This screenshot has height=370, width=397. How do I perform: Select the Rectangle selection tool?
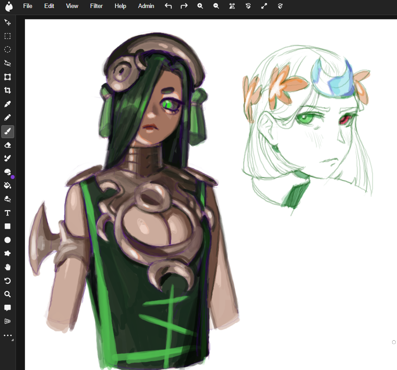pyautogui.click(x=8, y=36)
